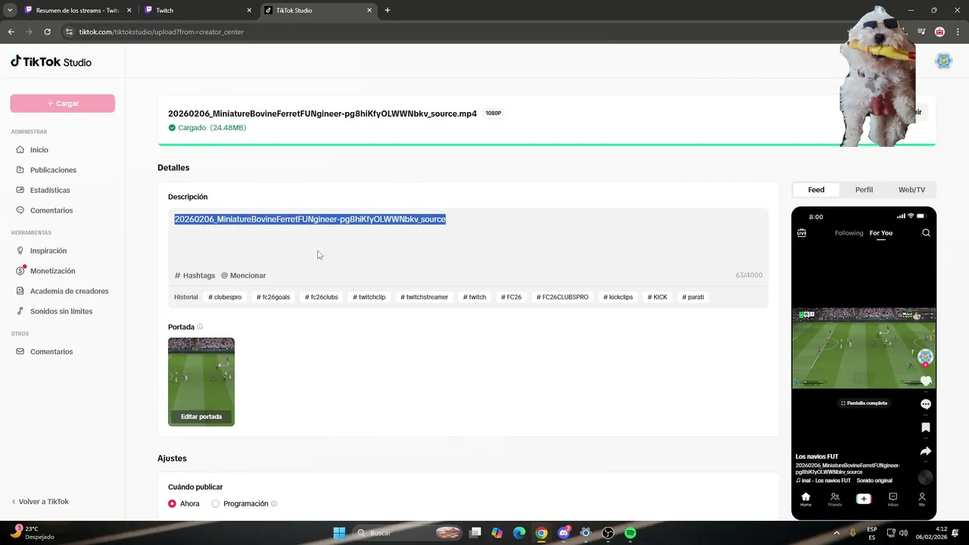969x545 pixels.
Task: Select the Programación publish option
Action: click(x=216, y=504)
